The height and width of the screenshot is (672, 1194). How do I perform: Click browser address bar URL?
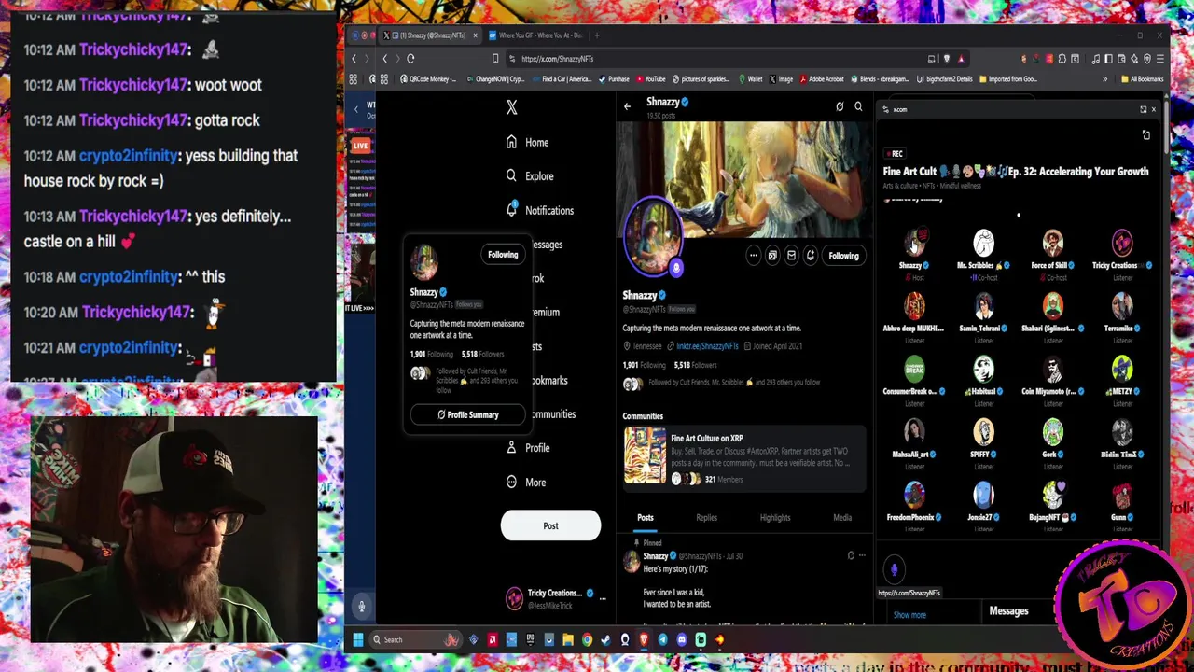558,59
